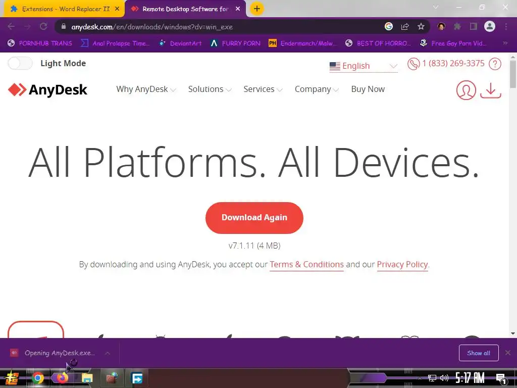
Task: Expand the Why AnyDesk menu
Action: 146,89
